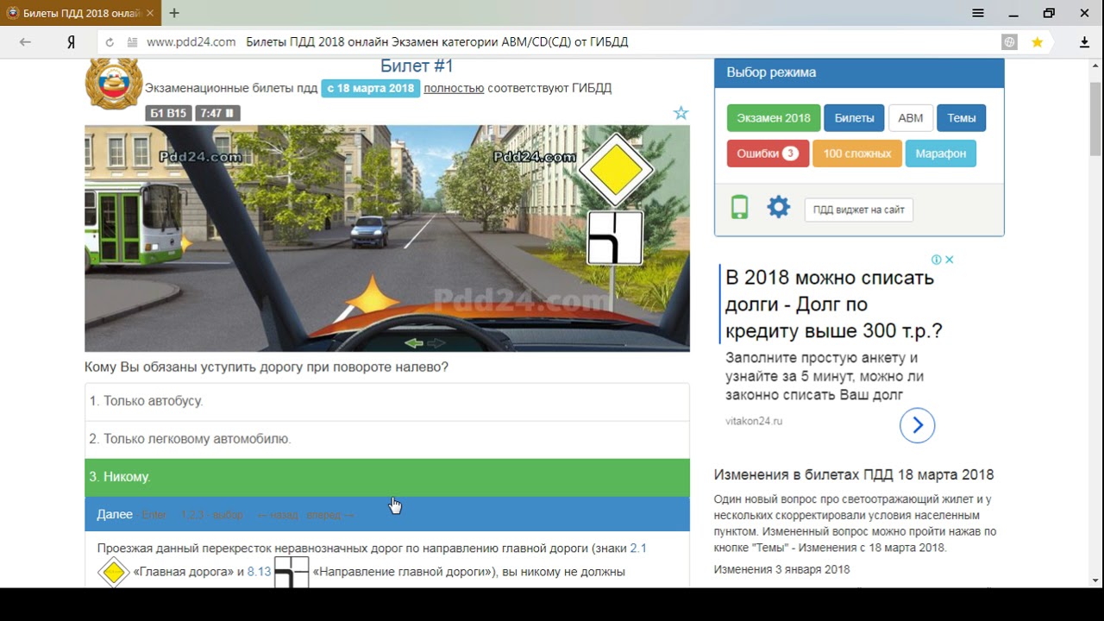Click the 'Выбор режима' panel header
This screenshot has width=1104, height=621.
point(859,72)
